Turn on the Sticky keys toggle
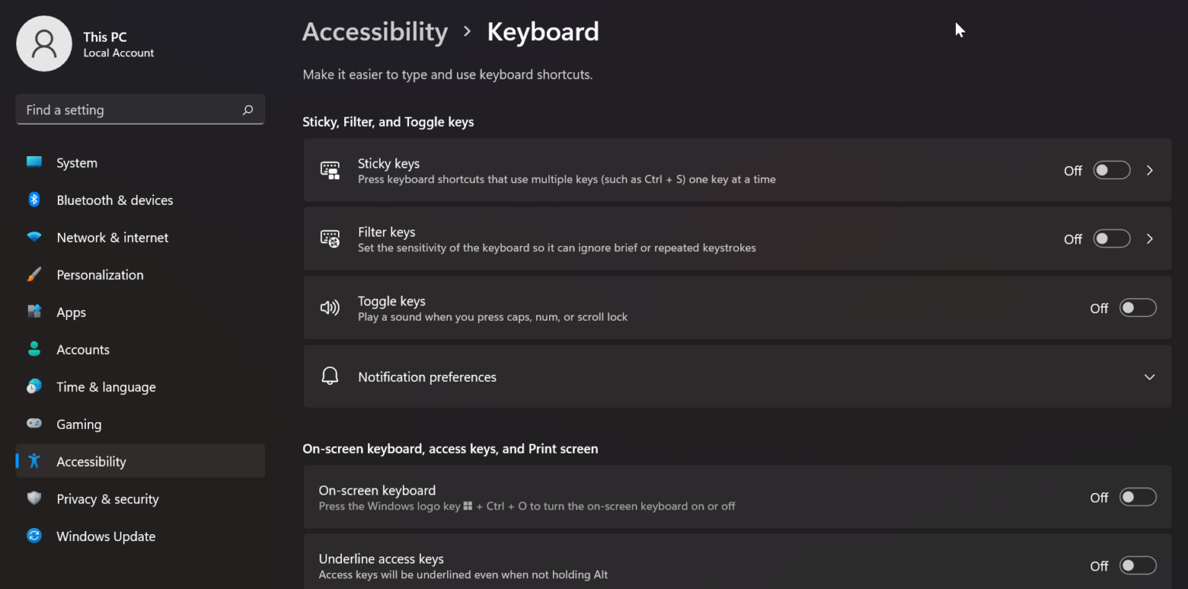Image resolution: width=1188 pixels, height=589 pixels. [x=1111, y=171]
